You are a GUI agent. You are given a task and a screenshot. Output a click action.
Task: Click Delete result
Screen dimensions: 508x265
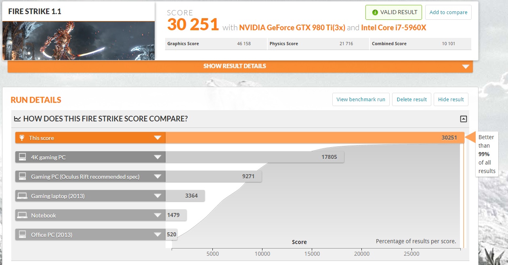click(411, 99)
